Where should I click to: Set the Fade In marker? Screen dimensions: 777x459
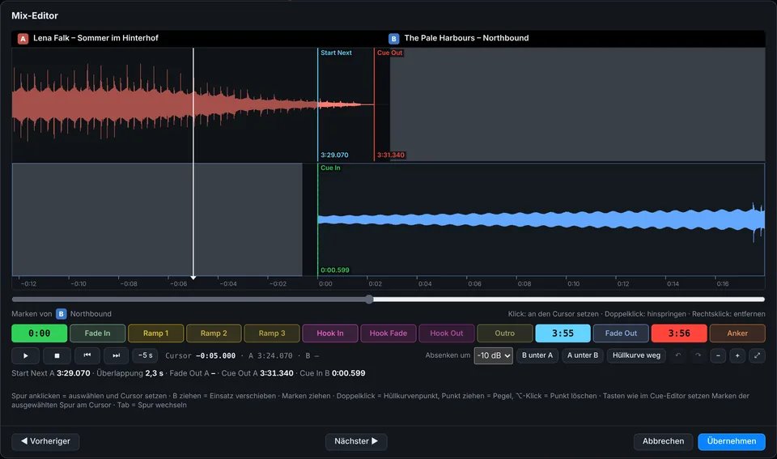click(97, 333)
